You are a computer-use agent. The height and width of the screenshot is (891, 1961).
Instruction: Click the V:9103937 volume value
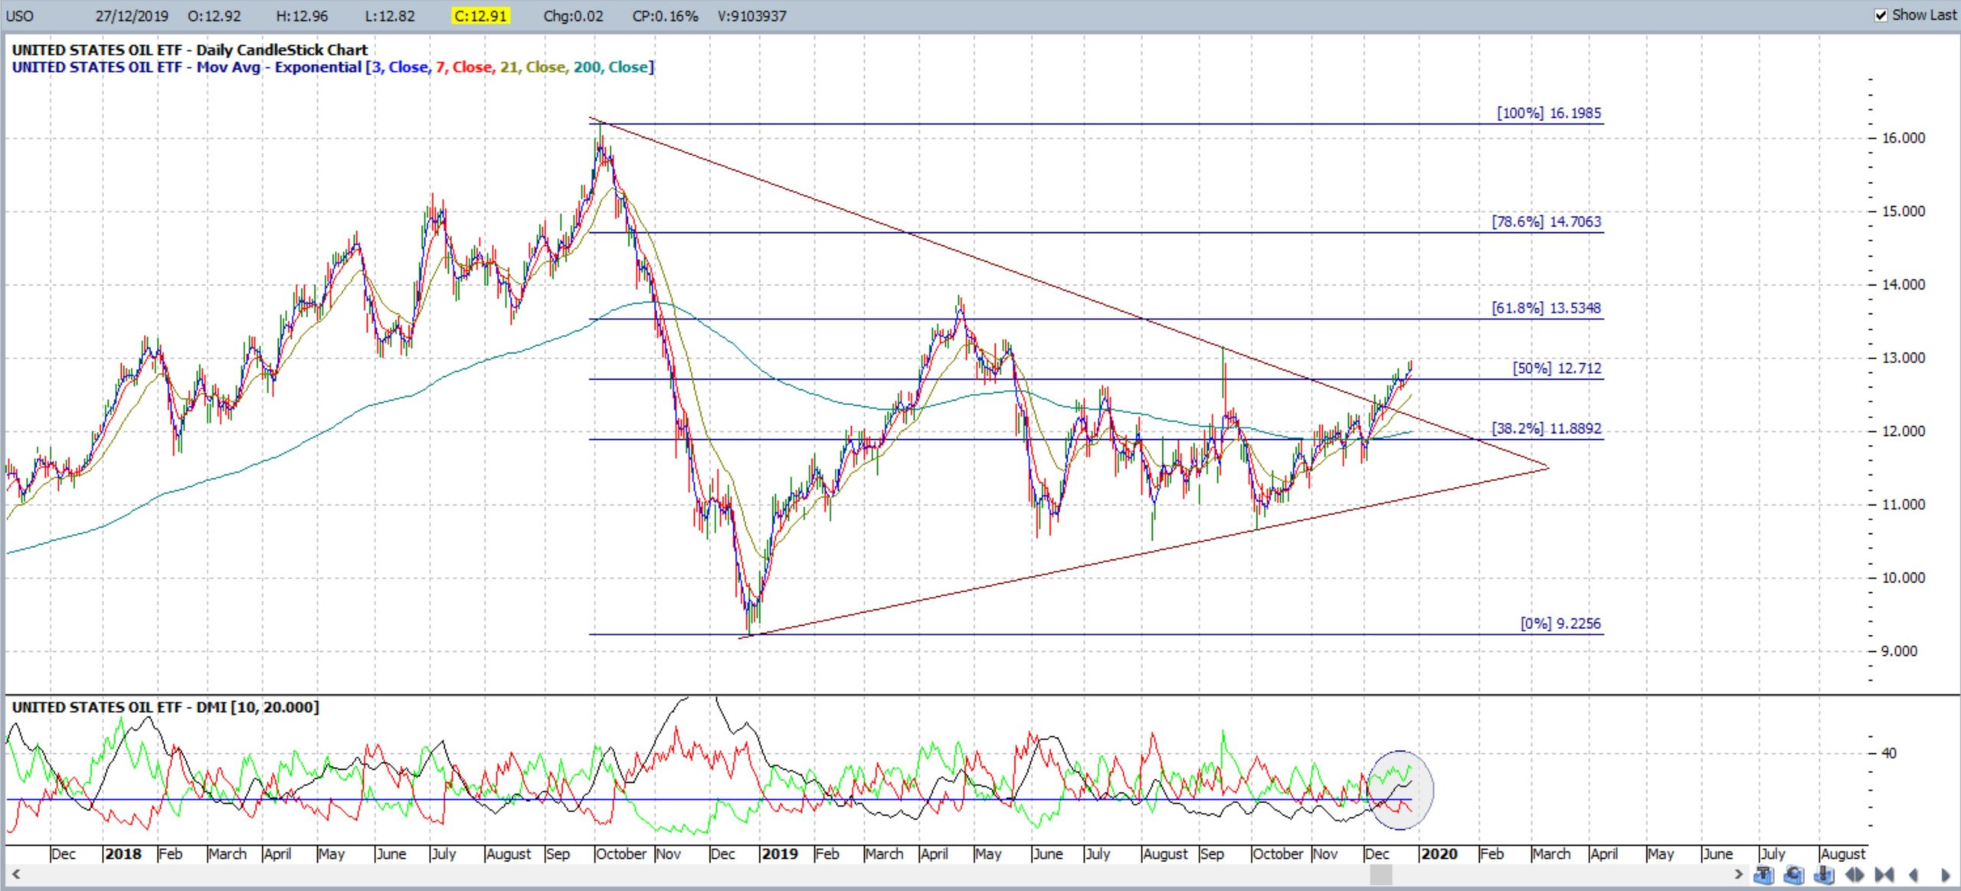751,16
